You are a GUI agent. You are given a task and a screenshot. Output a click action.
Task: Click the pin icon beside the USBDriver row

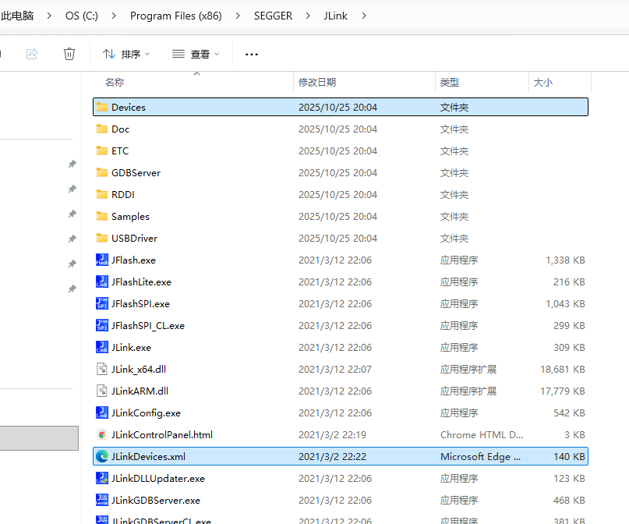[72, 239]
